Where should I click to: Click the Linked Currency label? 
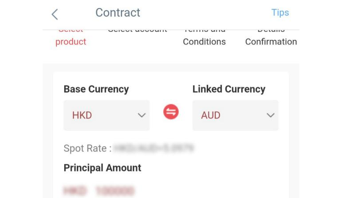[229, 89]
